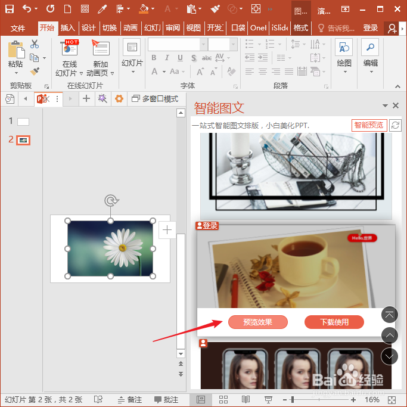407x407 pixels.
Task: Click the 下载使用 download button
Action: click(334, 322)
